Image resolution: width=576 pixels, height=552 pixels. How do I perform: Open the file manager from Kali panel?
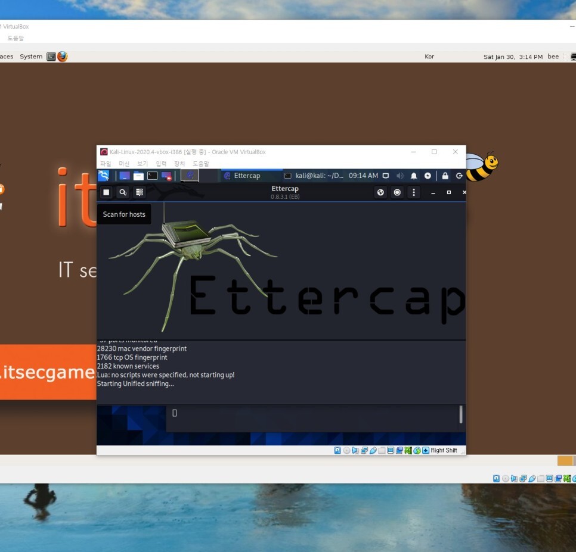(x=138, y=176)
